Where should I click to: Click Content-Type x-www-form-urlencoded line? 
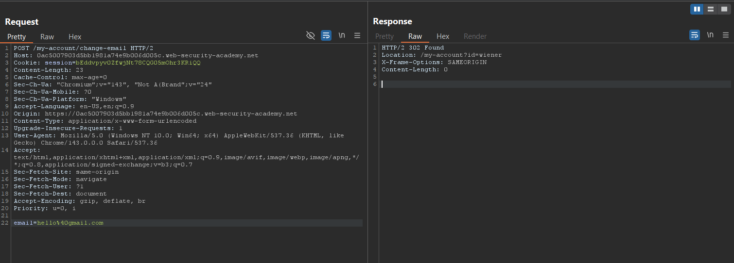click(x=105, y=121)
